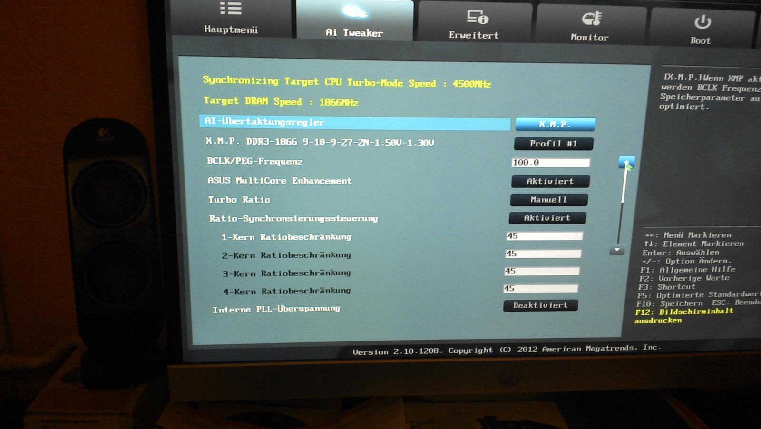Viewport: 761px width, 429px height.
Task: Click the Boot power icon
Action: coord(702,22)
